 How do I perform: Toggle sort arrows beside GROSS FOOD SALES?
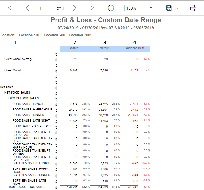point(56,99)
